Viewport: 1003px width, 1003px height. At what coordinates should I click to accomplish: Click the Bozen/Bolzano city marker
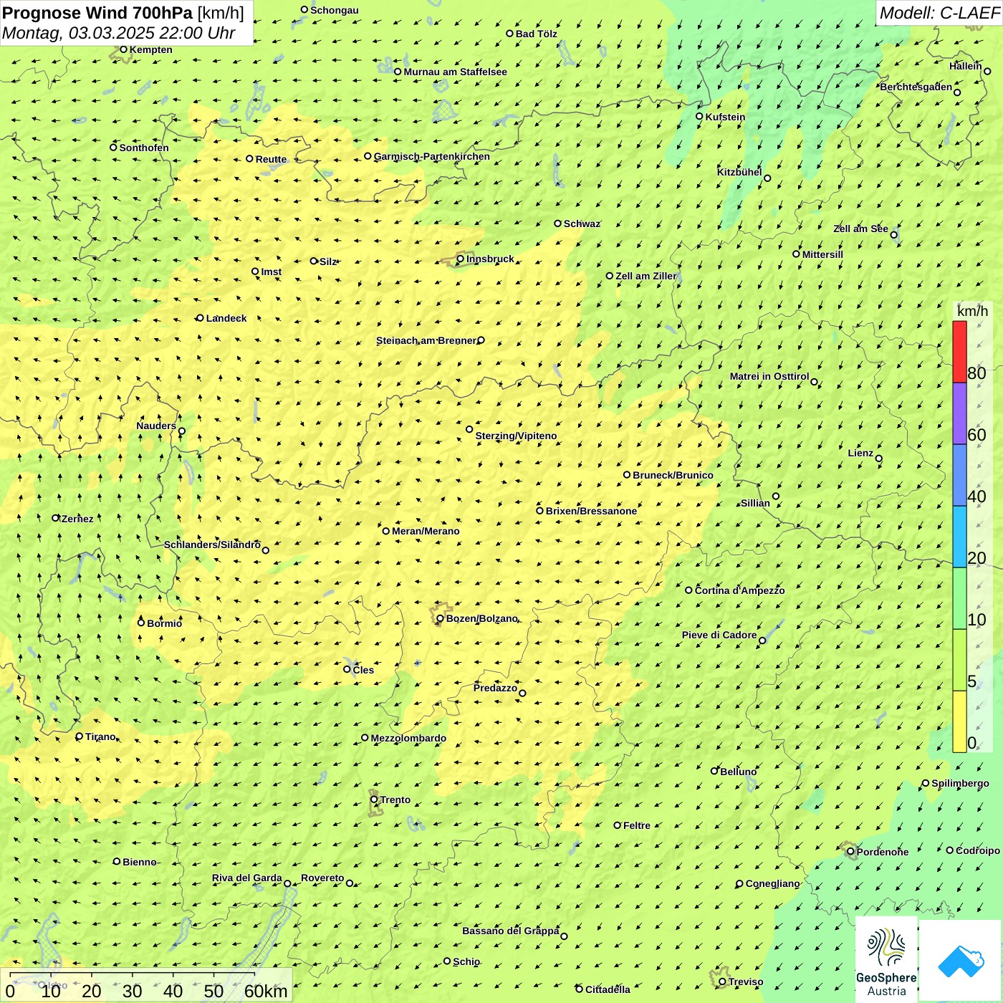coord(441,618)
